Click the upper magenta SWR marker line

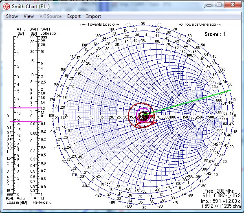(26, 108)
